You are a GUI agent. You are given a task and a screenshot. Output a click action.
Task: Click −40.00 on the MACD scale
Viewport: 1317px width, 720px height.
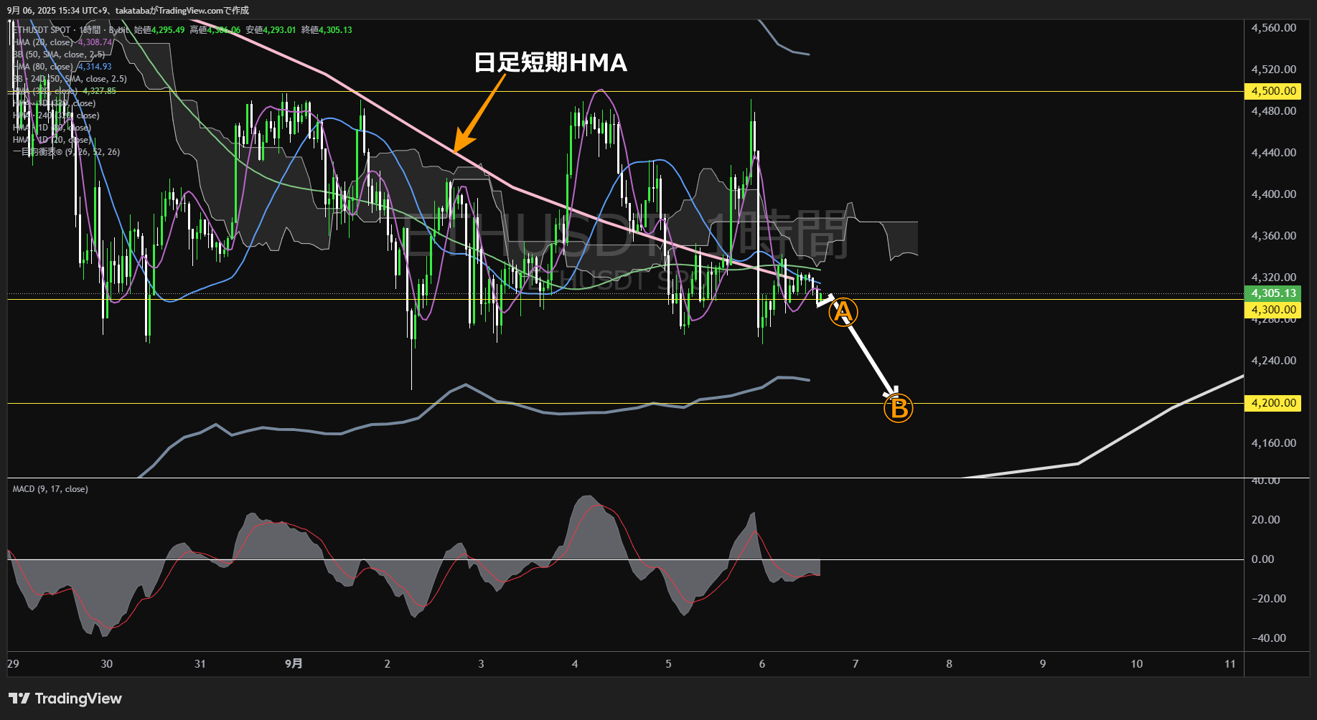[1268, 638]
